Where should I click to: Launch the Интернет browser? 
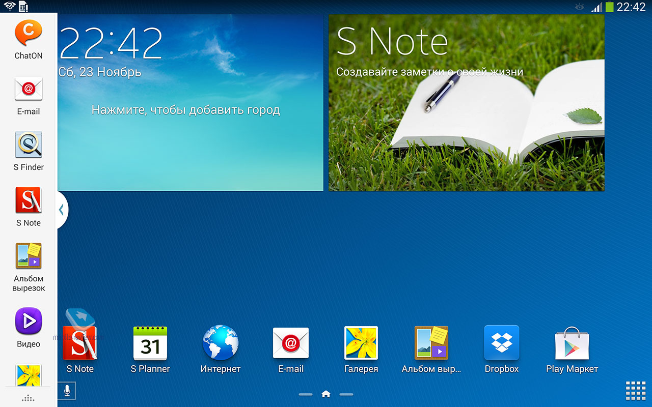[x=221, y=350]
